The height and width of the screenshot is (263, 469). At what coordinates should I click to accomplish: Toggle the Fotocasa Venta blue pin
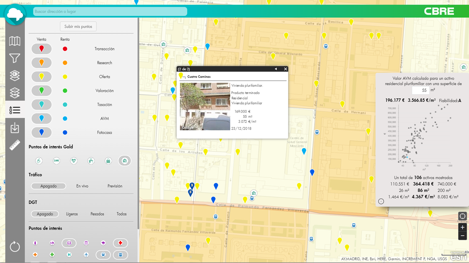[x=41, y=133]
